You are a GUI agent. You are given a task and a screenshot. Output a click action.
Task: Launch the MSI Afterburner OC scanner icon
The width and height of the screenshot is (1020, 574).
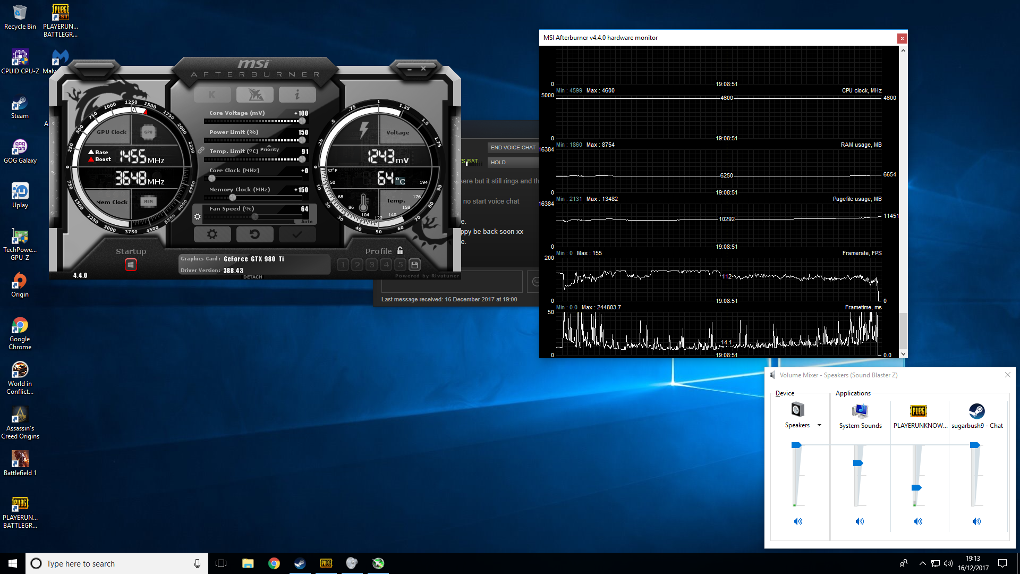[x=255, y=95]
